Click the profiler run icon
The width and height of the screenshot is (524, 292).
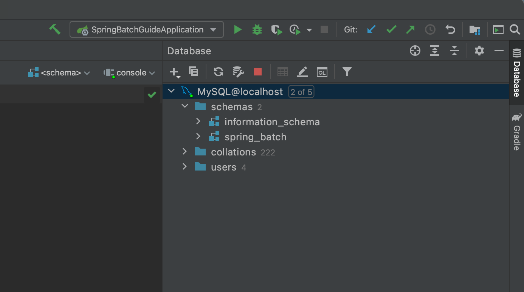click(x=295, y=30)
